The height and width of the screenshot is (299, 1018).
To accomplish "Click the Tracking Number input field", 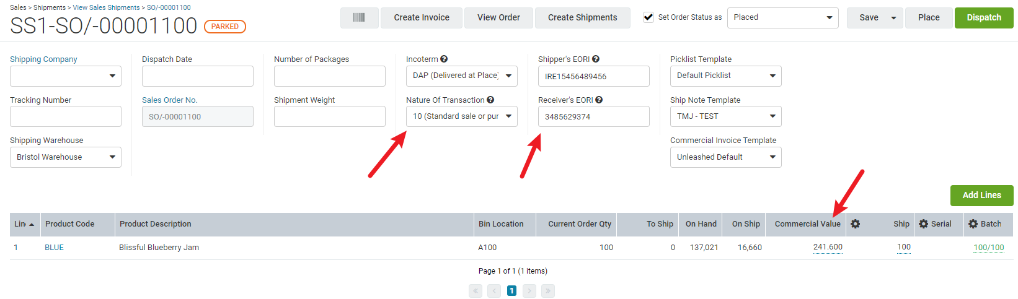I will click(66, 116).
